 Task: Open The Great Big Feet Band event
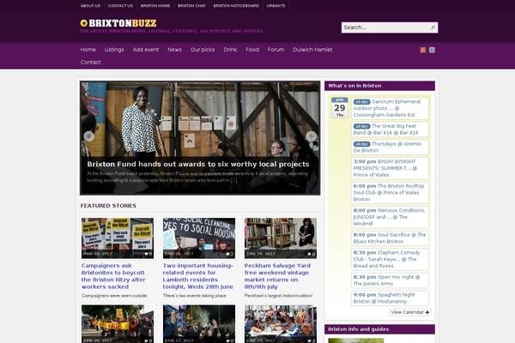click(390, 129)
